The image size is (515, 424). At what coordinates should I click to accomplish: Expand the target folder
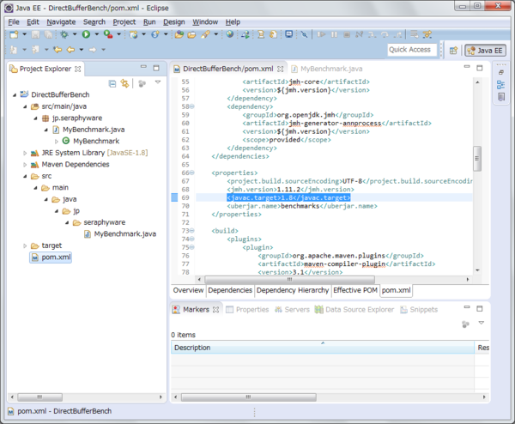(x=25, y=245)
